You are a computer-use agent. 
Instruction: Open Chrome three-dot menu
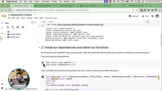pos(159,10)
